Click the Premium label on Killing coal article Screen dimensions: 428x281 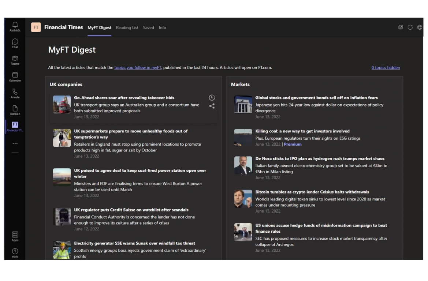pos(293,144)
